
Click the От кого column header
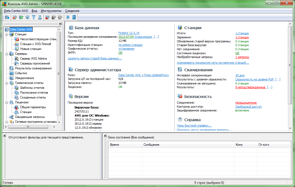(x=274, y=145)
